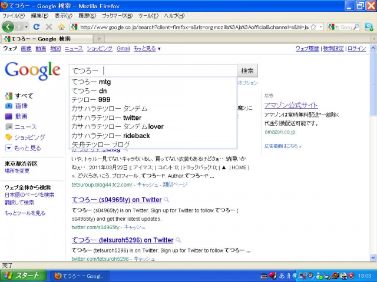Click the Firefox back arrow button
The height and width of the screenshot is (282, 377).
click(x=8, y=27)
